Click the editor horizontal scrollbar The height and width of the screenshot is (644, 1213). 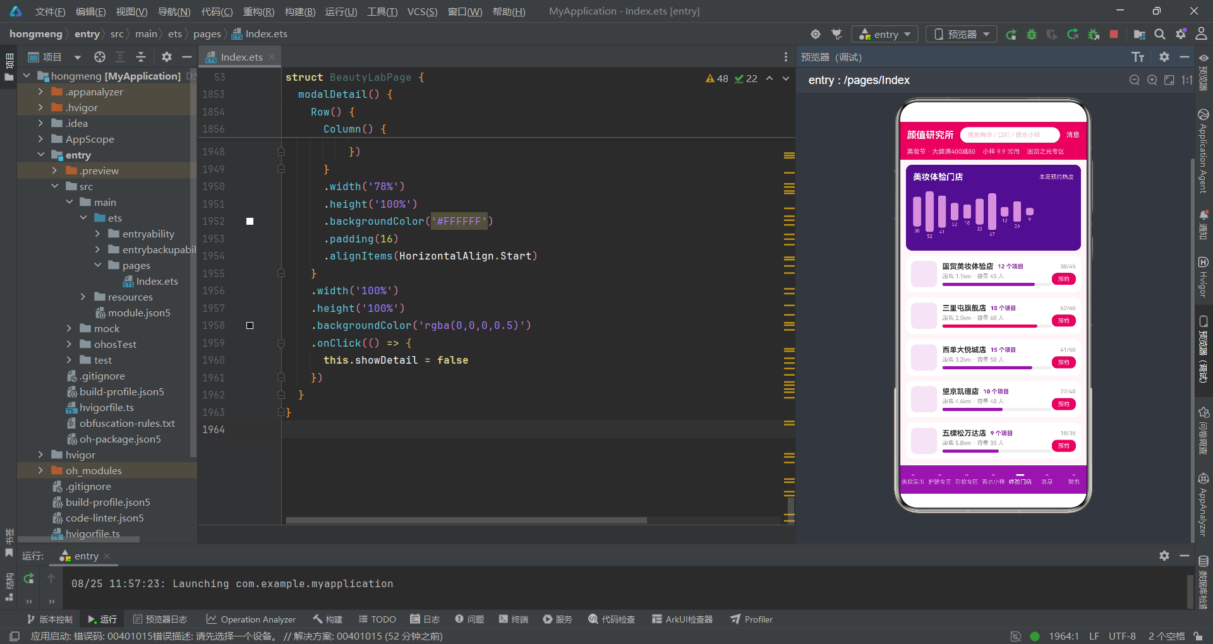click(466, 520)
